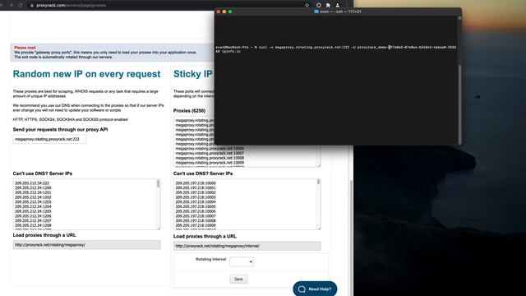Maximize the terminal with the green button
The image size is (526, 296).
pos(230,12)
